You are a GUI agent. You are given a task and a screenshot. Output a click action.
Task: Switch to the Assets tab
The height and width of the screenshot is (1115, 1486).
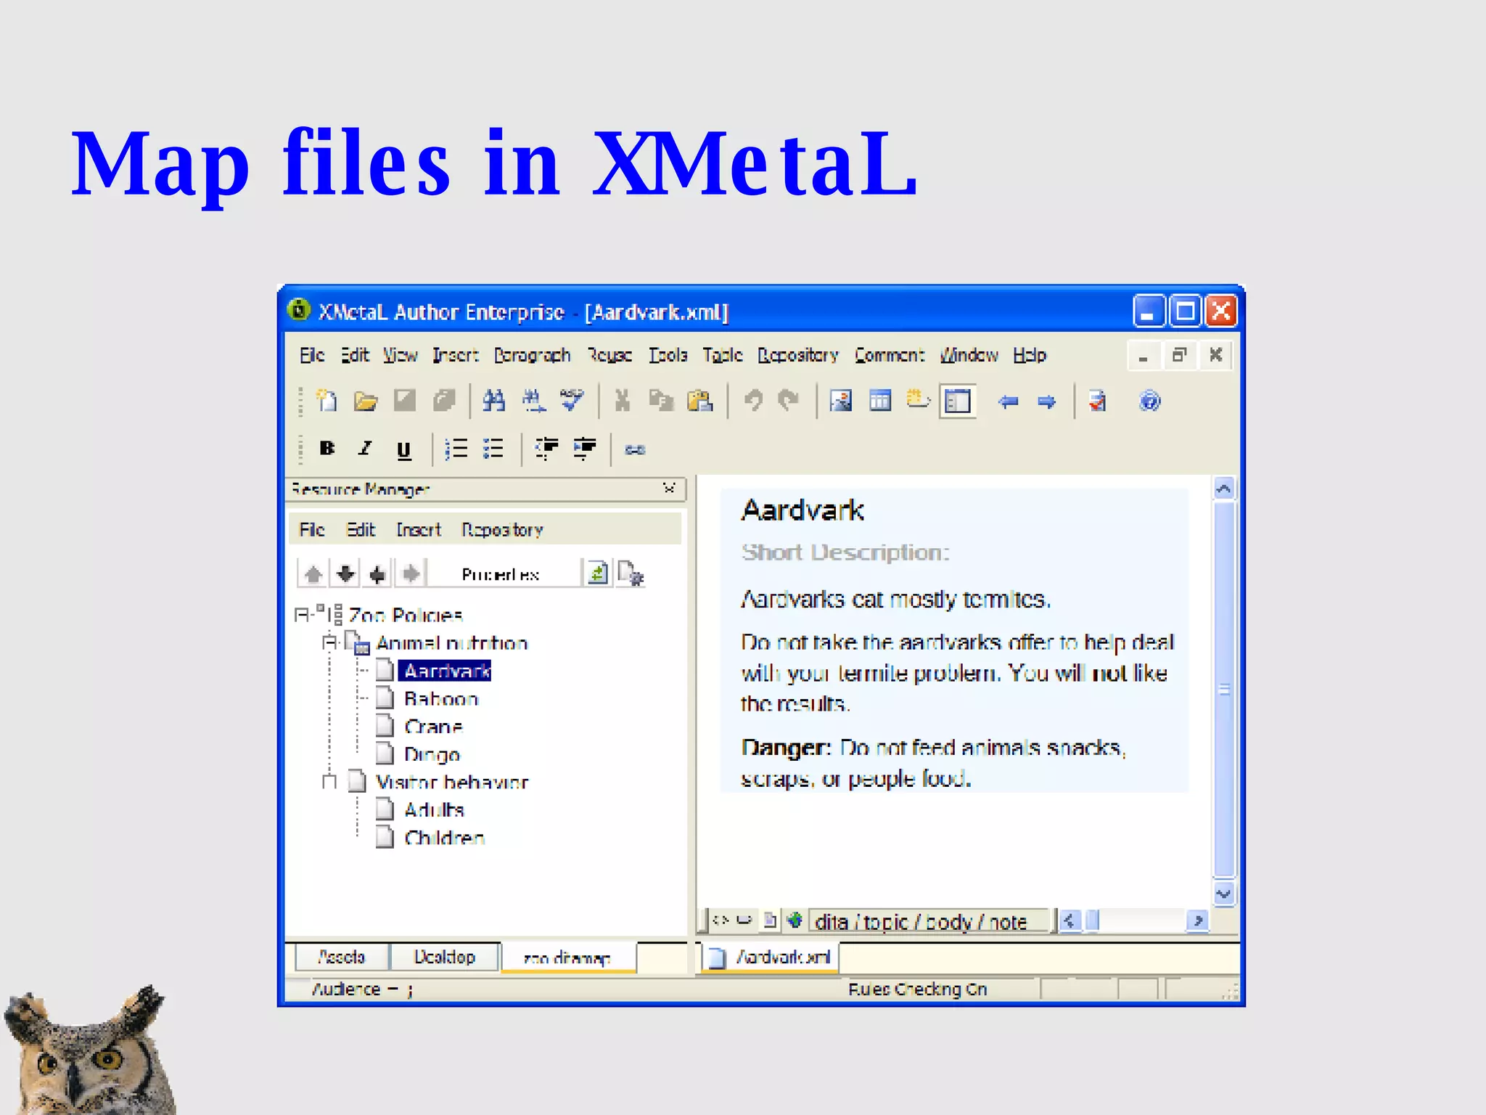pyautogui.click(x=341, y=957)
